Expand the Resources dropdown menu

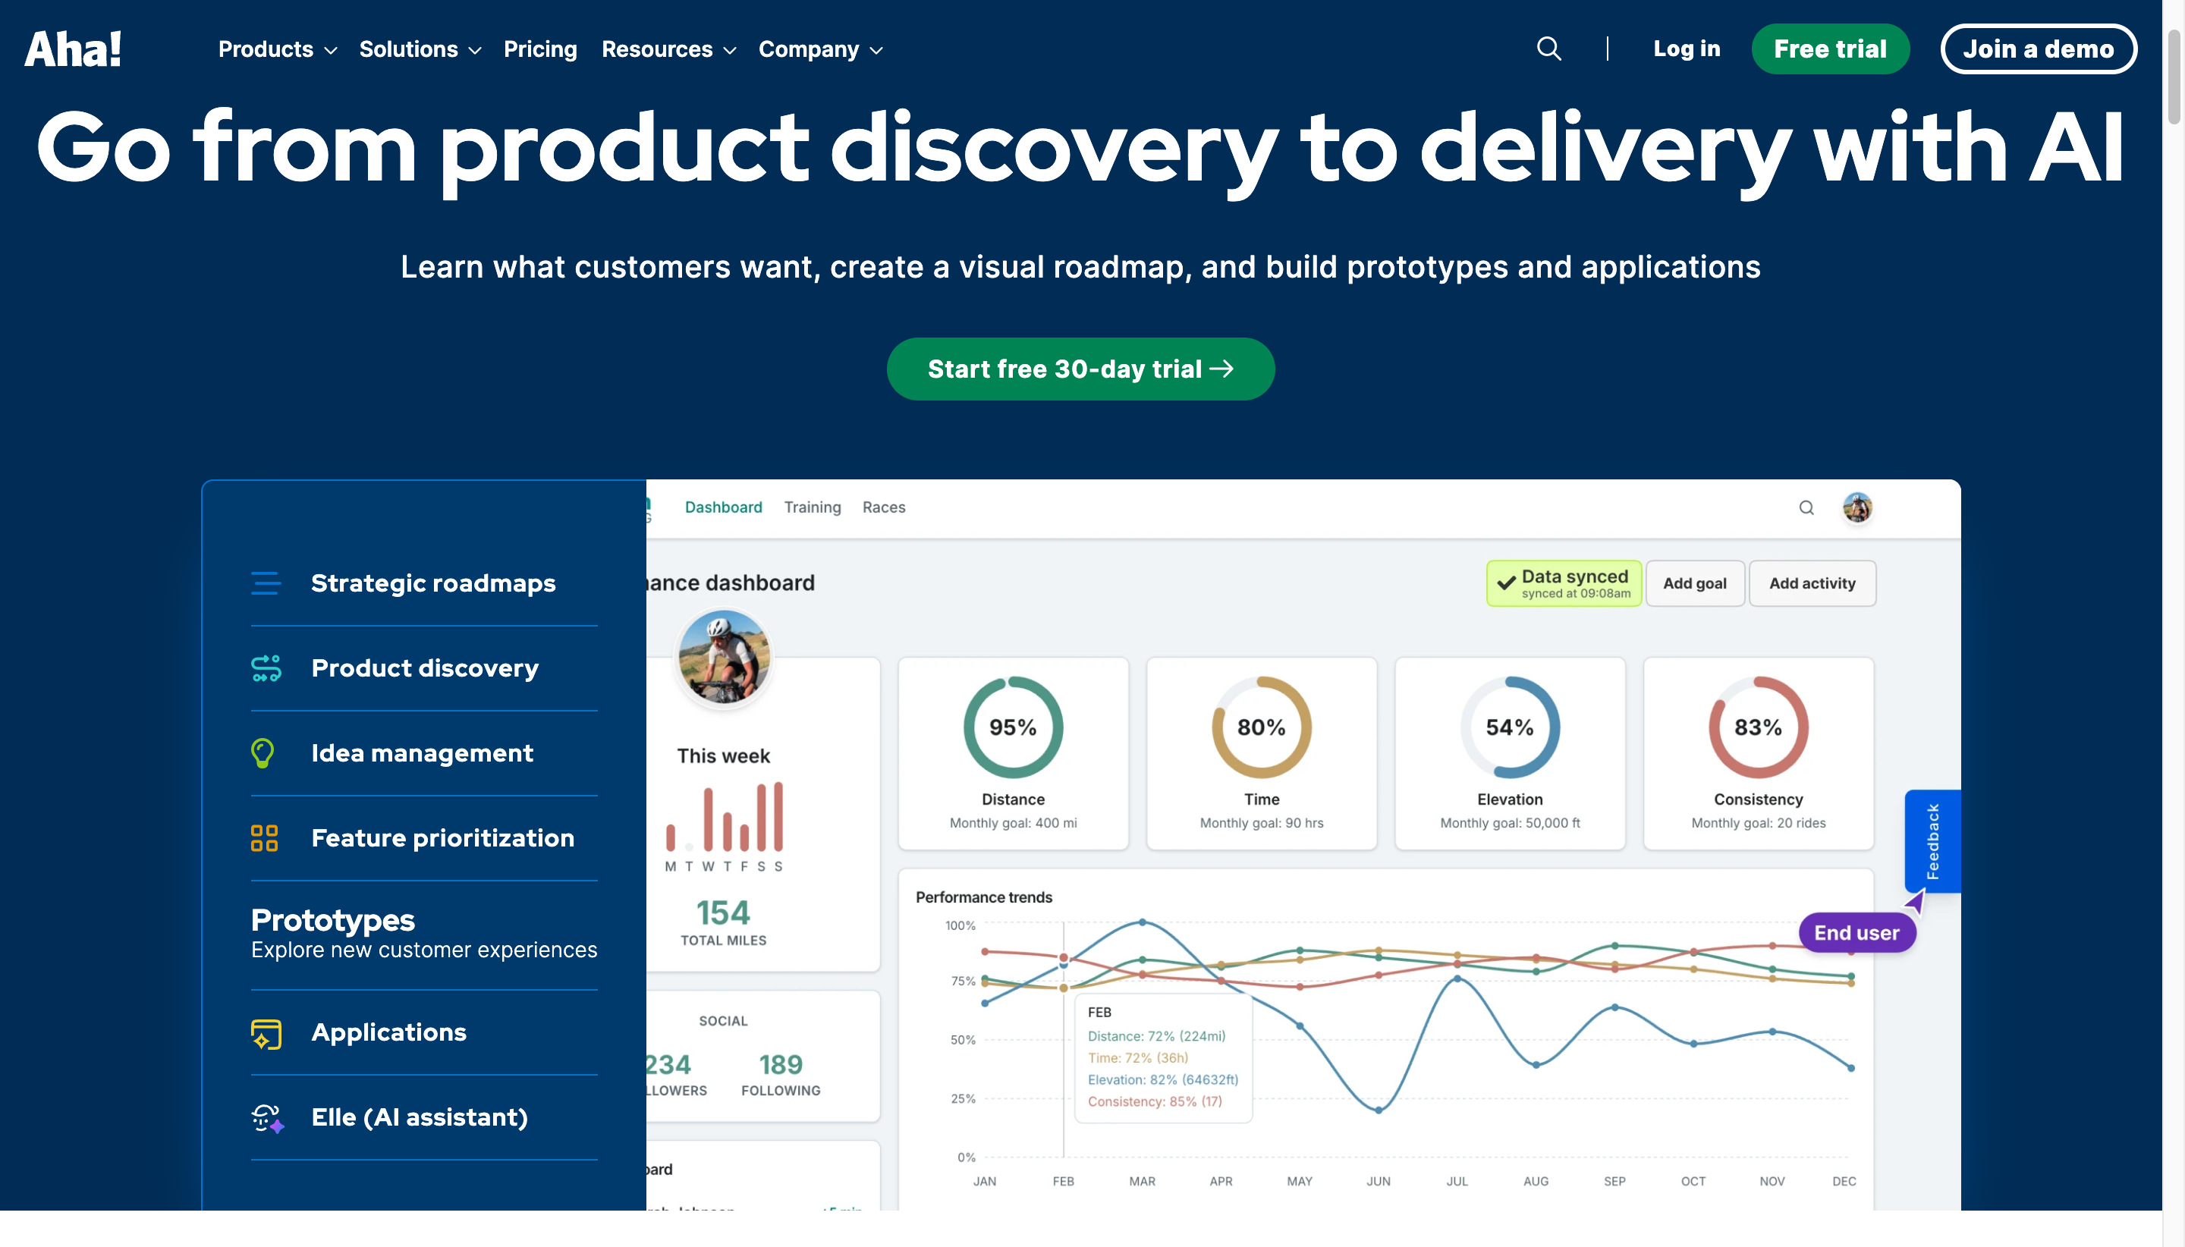click(x=669, y=49)
